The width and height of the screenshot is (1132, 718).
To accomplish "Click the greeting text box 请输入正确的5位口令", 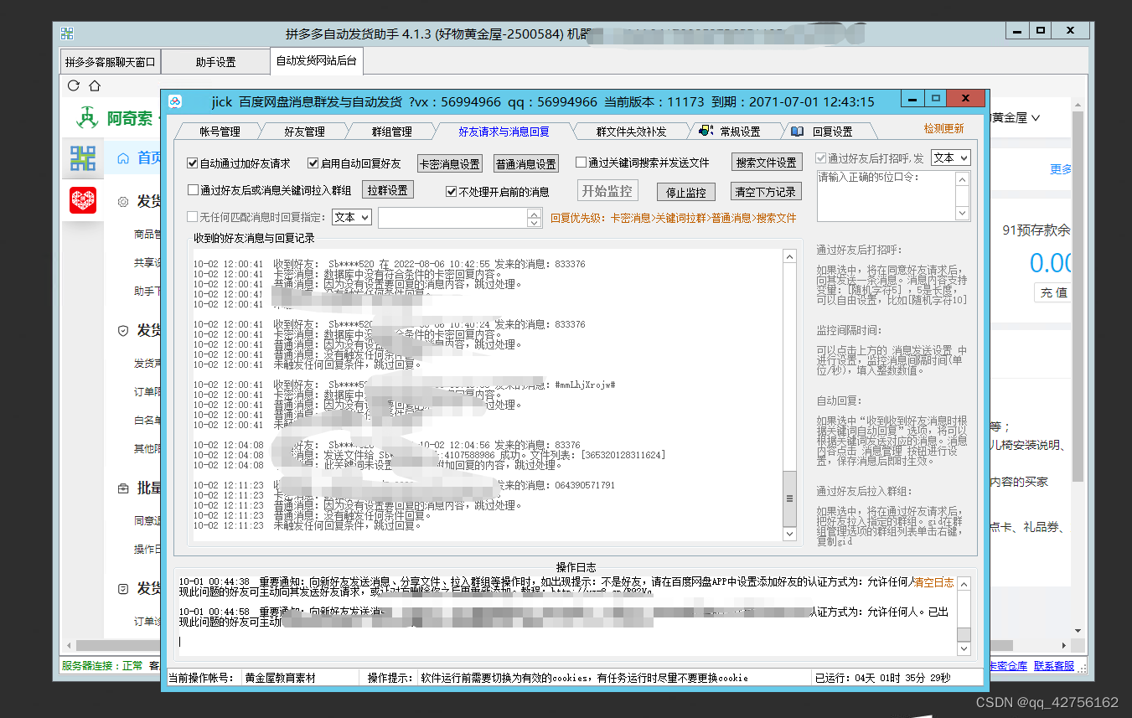I will (x=886, y=196).
